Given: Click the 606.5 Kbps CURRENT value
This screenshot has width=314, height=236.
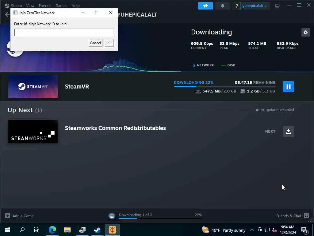Looking at the screenshot, I should pos(202,44).
